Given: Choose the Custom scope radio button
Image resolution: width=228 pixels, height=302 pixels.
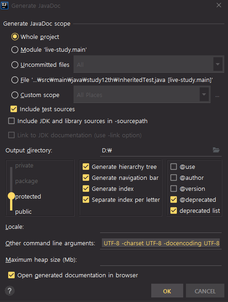Looking at the screenshot, I should click(x=15, y=95).
